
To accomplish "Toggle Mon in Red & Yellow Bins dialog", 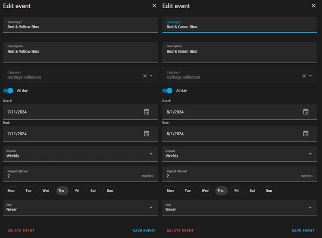I will coord(11,191).
